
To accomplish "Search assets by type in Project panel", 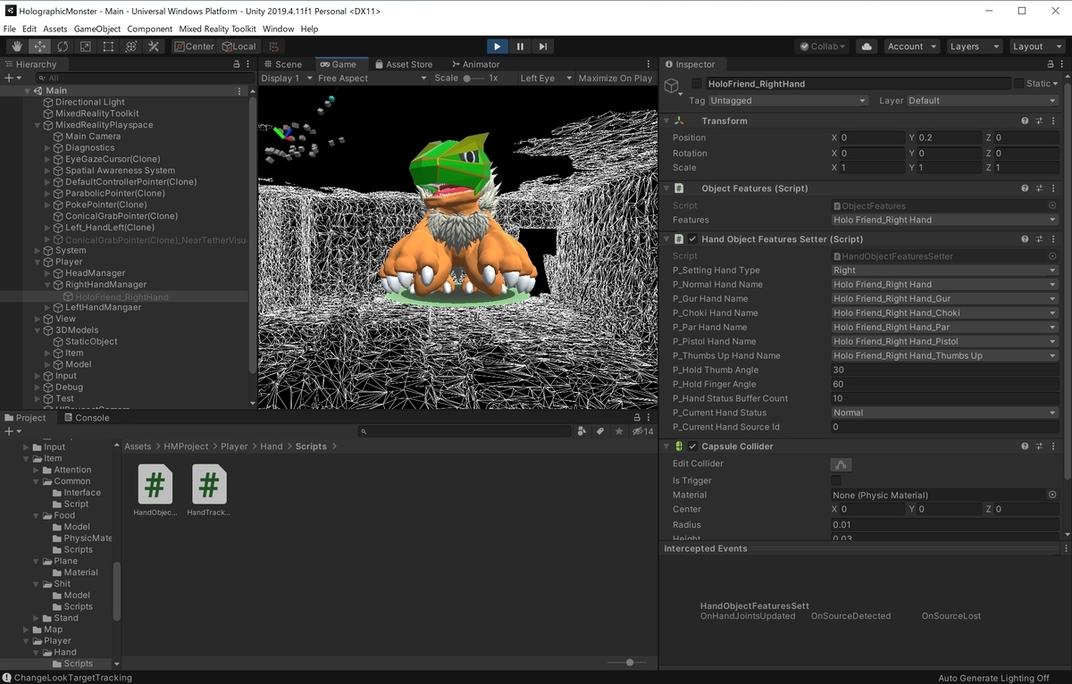I will (582, 431).
